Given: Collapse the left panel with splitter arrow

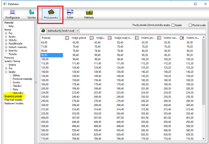Looking at the screenshot, I should [x=36, y=83].
